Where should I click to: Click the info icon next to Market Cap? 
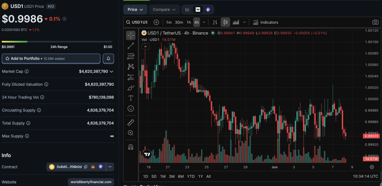coord(27,72)
